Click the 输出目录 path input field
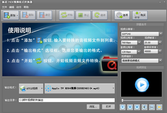Image resolution: width=167 pixels, height=113 pixels. tap(67, 100)
